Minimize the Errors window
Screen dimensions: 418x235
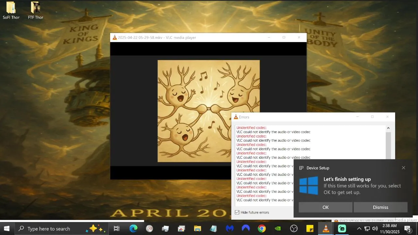click(x=357, y=117)
